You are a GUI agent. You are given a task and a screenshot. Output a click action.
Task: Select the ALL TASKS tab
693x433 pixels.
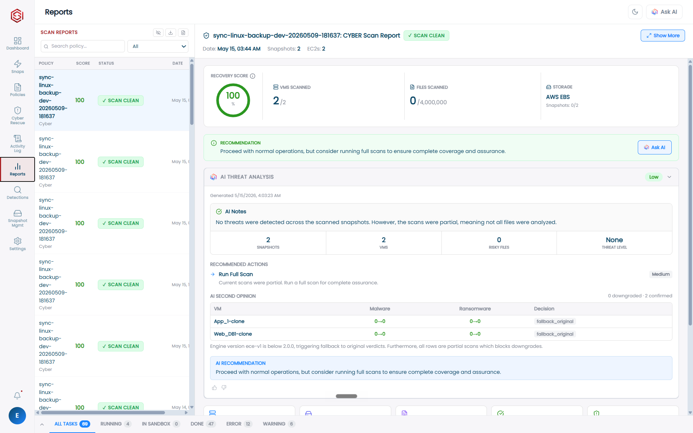click(72, 424)
